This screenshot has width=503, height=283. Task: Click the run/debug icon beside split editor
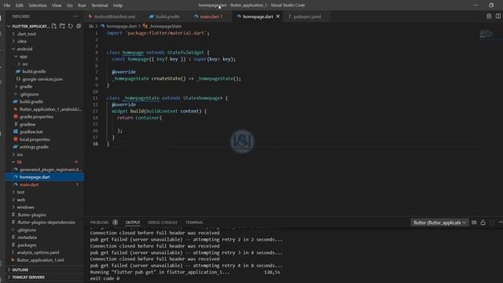pyautogui.click(x=489, y=16)
